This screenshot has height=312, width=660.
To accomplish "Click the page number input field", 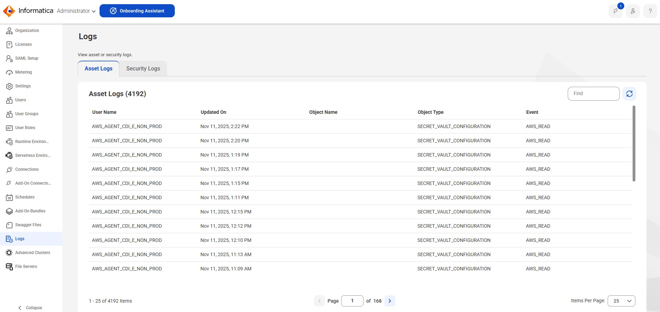I will [x=352, y=301].
